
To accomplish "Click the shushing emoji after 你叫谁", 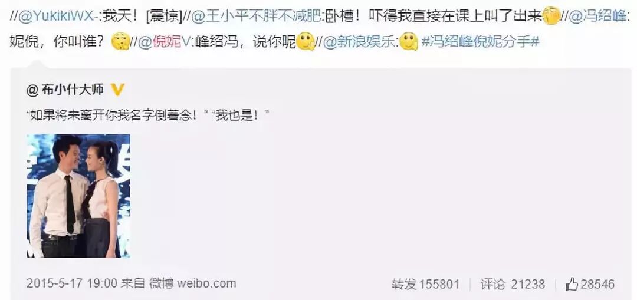I will click(x=121, y=42).
